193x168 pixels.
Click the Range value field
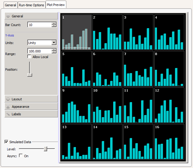[40, 51]
